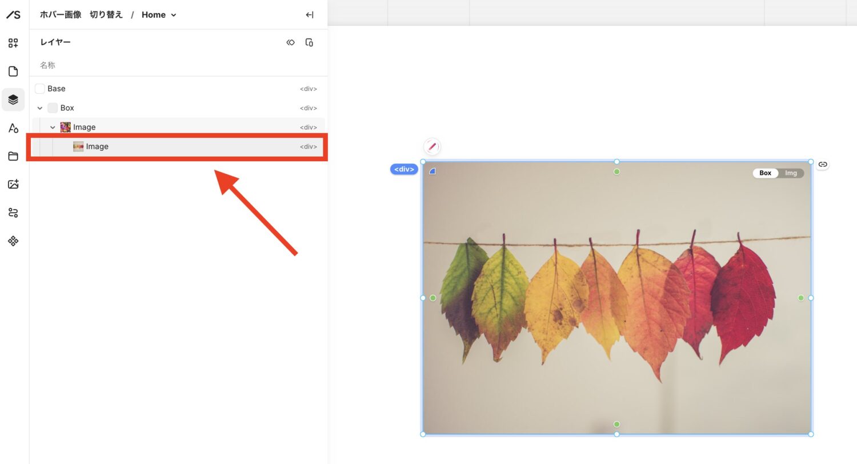Select the Layers panel icon
The width and height of the screenshot is (857, 464).
13,99
